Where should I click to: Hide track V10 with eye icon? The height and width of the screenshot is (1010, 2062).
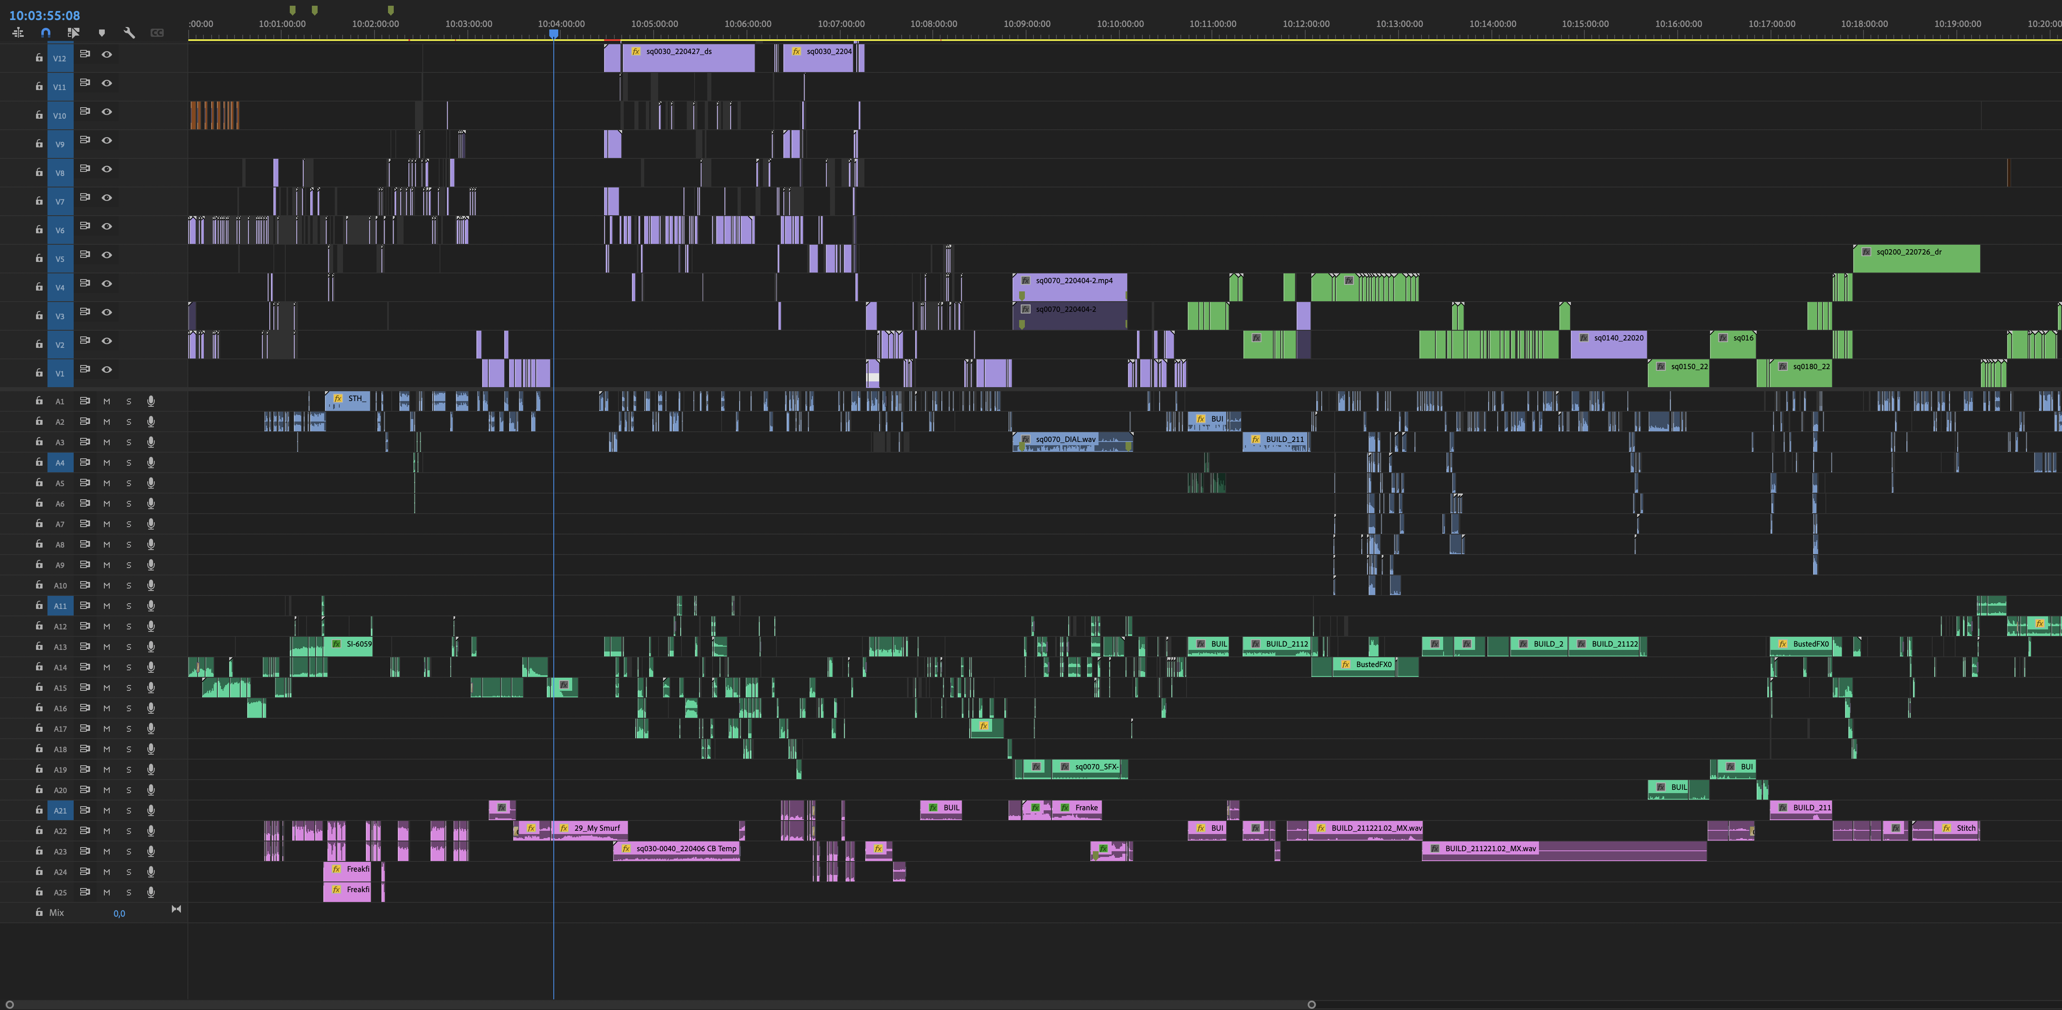coord(106,111)
